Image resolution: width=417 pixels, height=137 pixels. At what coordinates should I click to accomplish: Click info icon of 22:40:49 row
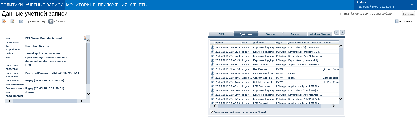pyautogui.click(x=212, y=94)
